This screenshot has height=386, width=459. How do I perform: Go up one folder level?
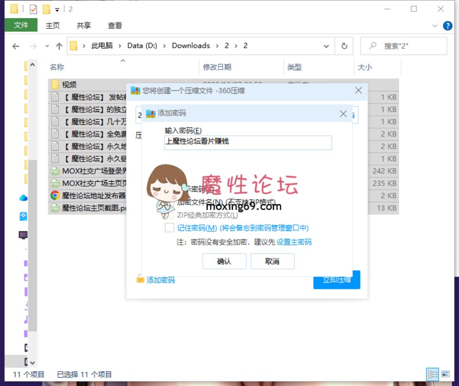click(59, 46)
